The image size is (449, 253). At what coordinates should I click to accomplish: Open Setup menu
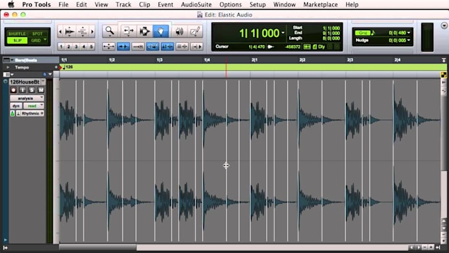[257, 5]
